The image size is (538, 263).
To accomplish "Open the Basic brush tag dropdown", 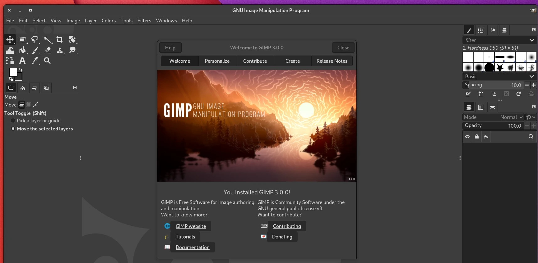I will 531,76.
